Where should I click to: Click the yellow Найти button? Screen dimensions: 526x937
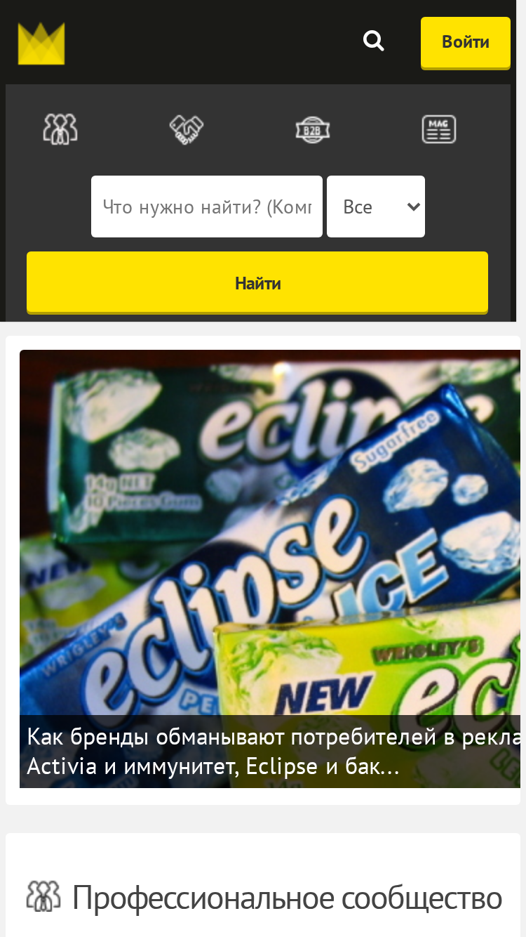[257, 283]
